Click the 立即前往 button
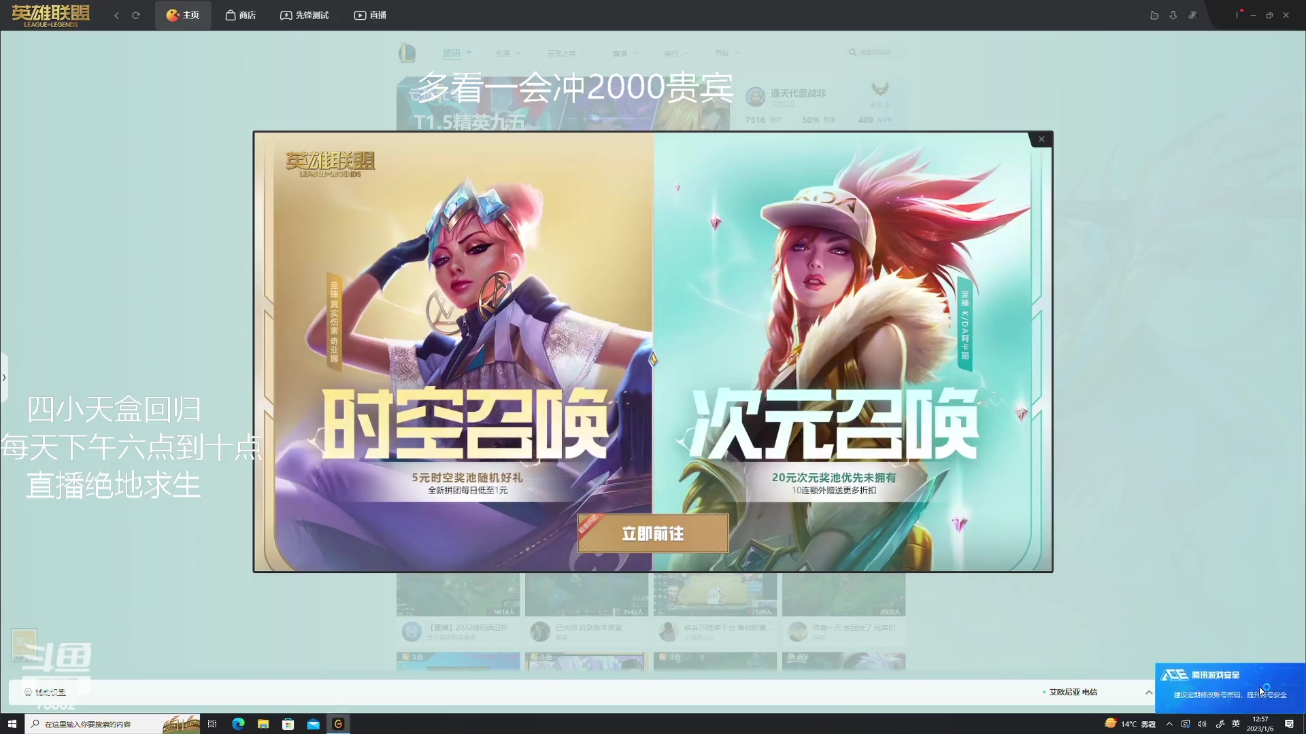This screenshot has width=1306, height=734. pos(653,534)
